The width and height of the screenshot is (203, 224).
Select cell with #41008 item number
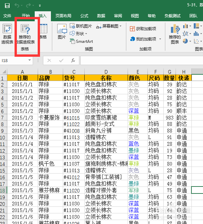pos(74,131)
